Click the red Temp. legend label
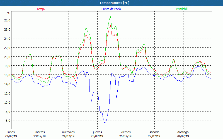223x139 pixels. [41, 9]
